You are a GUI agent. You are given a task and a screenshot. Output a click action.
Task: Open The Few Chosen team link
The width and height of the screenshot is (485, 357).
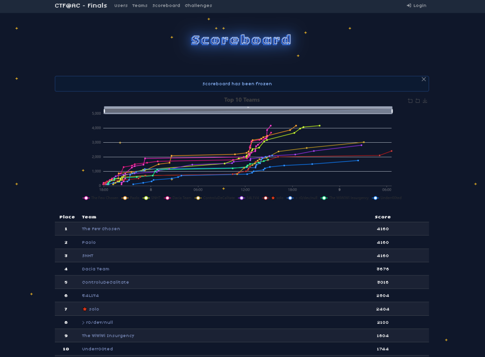pos(101,229)
